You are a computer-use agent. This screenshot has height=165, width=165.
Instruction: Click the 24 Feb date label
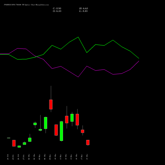click(x=8, y=157)
